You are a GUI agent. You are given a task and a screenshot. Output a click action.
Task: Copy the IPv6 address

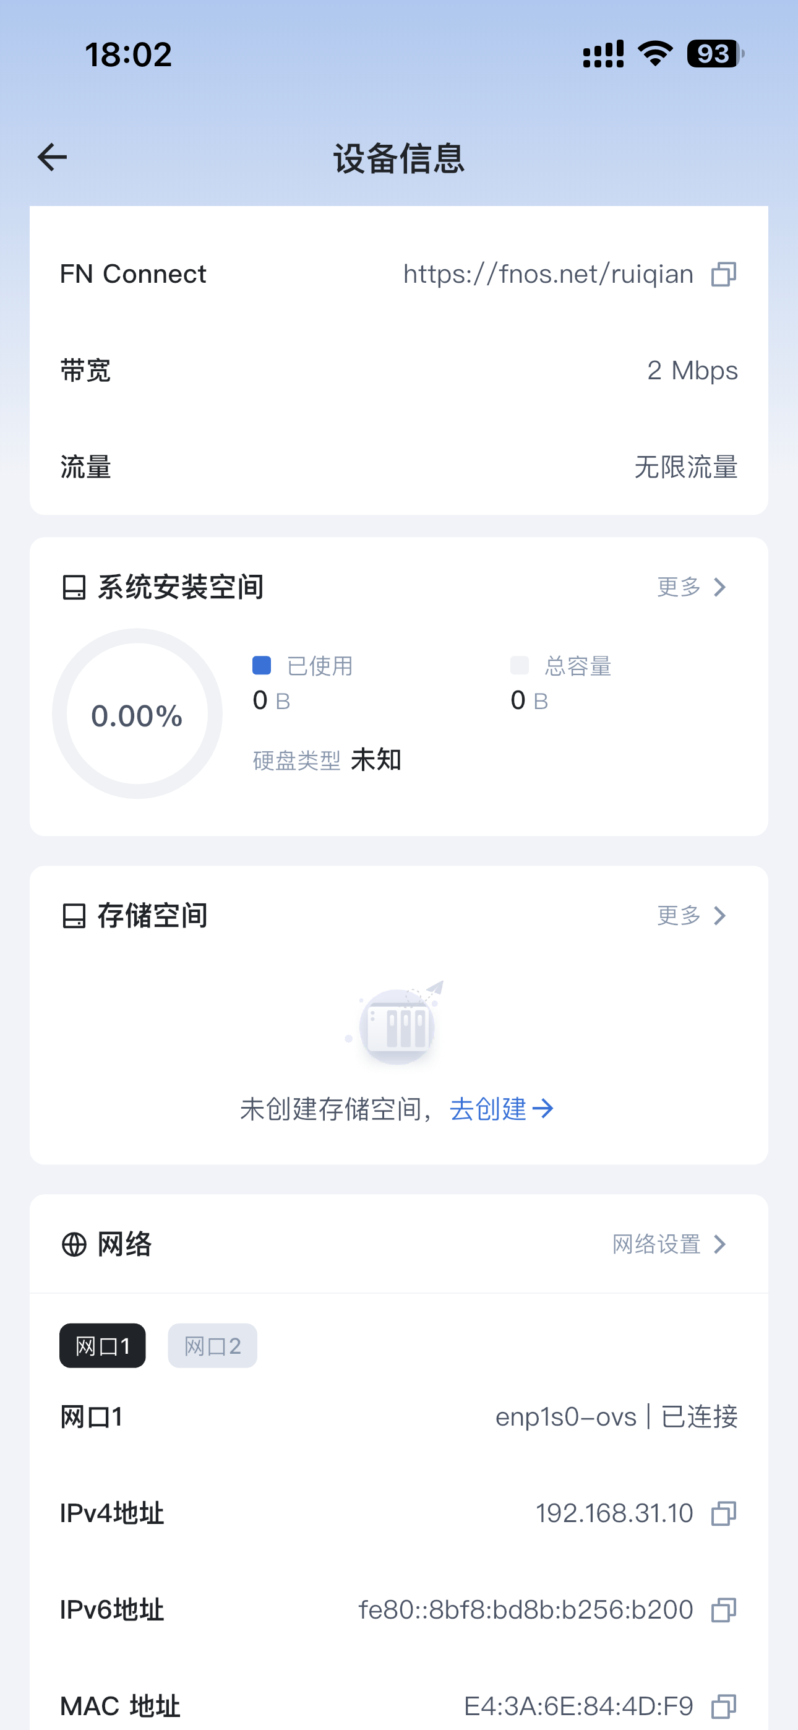(x=723, y=1610)
